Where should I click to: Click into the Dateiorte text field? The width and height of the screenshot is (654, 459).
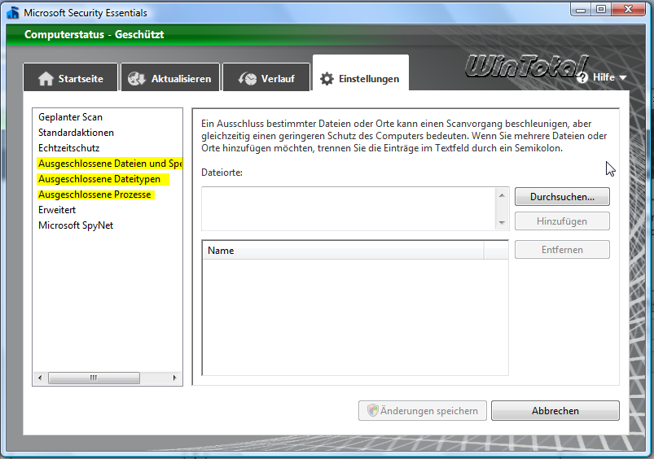pos(349,208)
